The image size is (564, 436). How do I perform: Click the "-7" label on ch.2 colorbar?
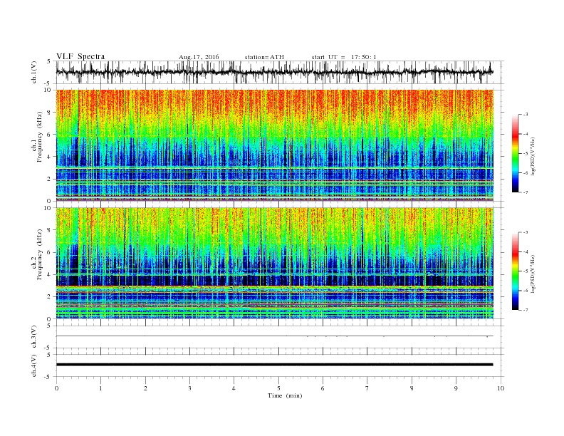tap(526, 310)
